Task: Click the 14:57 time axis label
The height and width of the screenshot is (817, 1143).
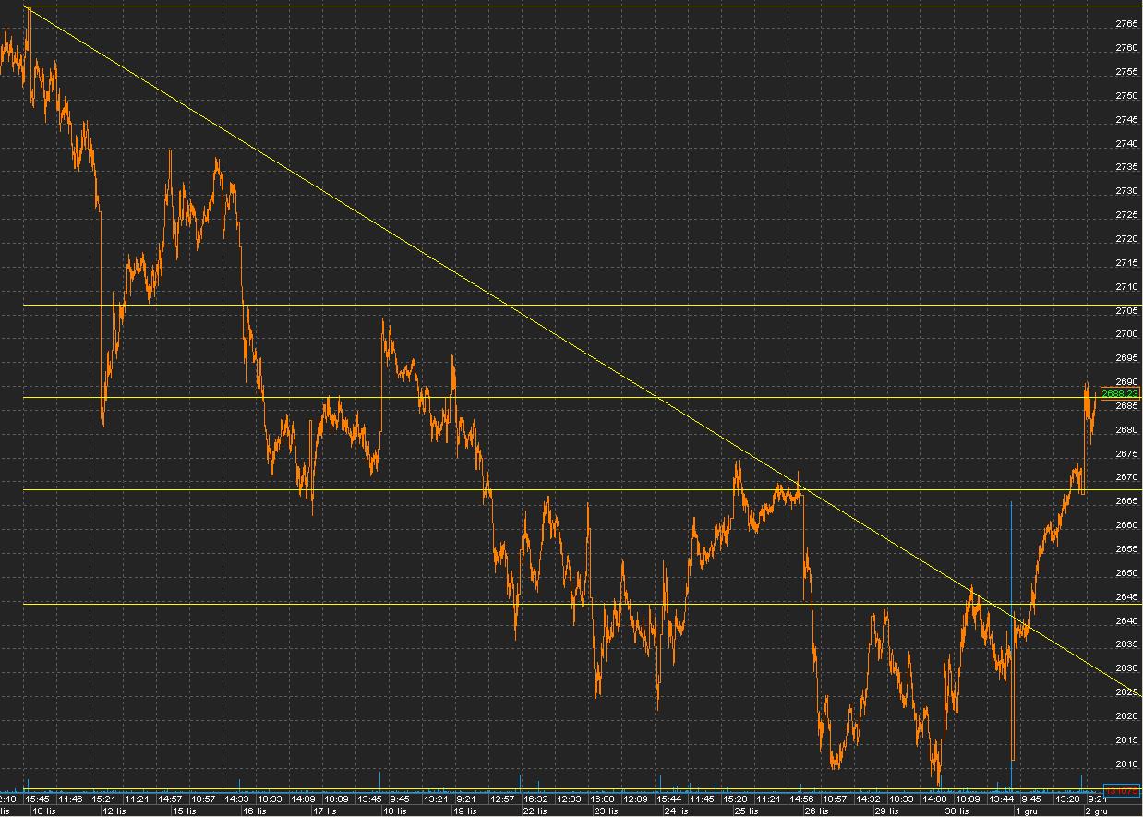Action: click(170, 799)
